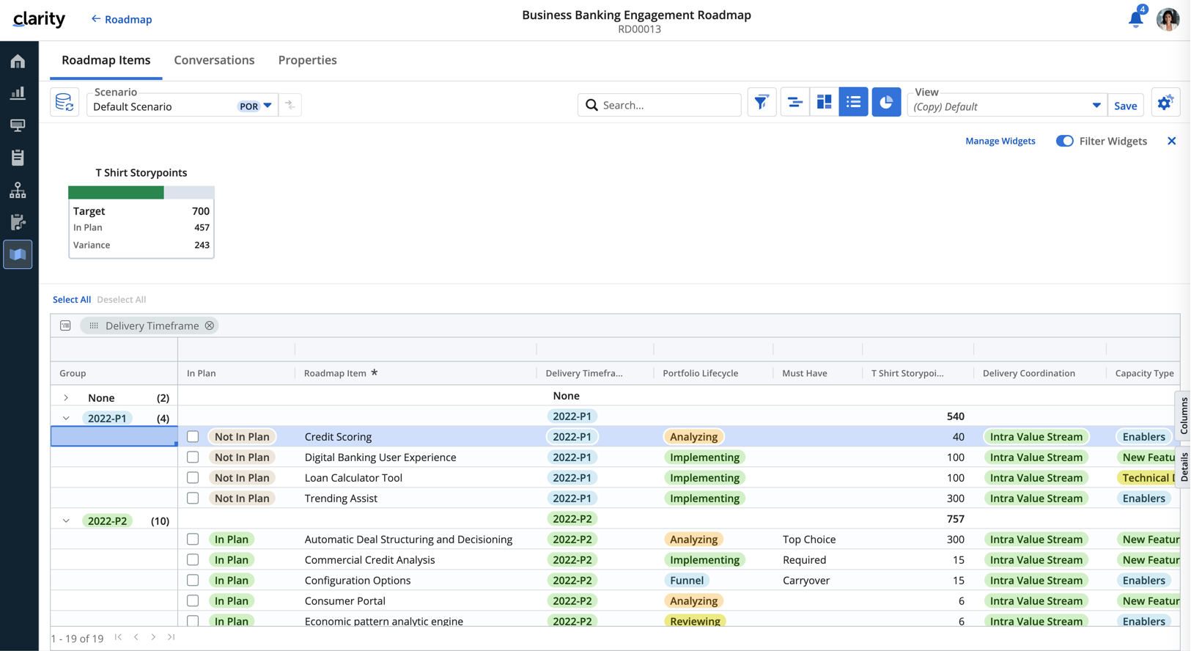Open the Properties tab
1191x651 pixels.
307,60
